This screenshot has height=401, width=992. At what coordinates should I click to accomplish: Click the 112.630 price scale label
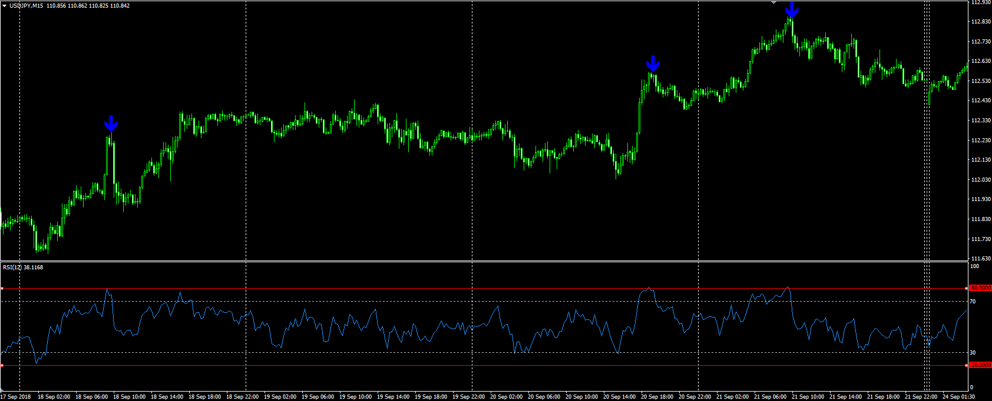click(980, 61)
